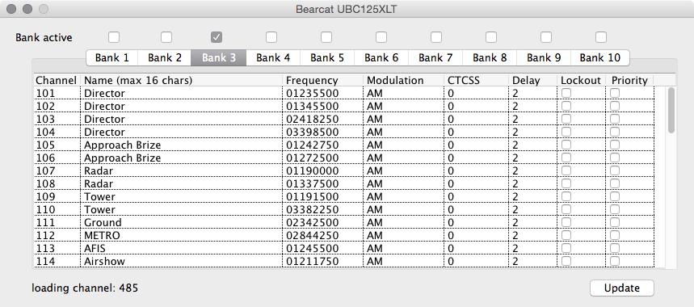Enable the Bank active checkbox above Bank 4
Screen dimensions: 694x307
[x=271, y=37]
